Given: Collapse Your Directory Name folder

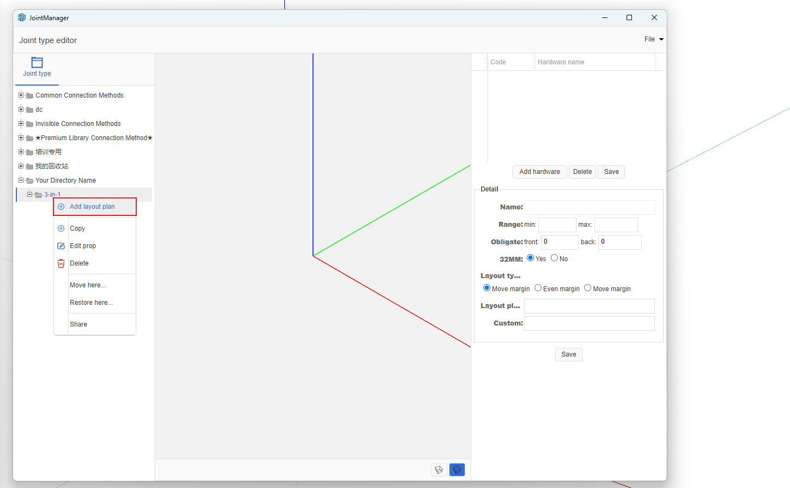Looking at the screenshot, I should point(21,180).
